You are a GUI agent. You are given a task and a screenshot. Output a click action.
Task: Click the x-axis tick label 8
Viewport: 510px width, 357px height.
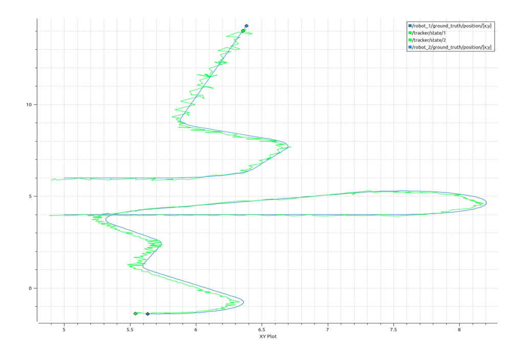point(459,330)
